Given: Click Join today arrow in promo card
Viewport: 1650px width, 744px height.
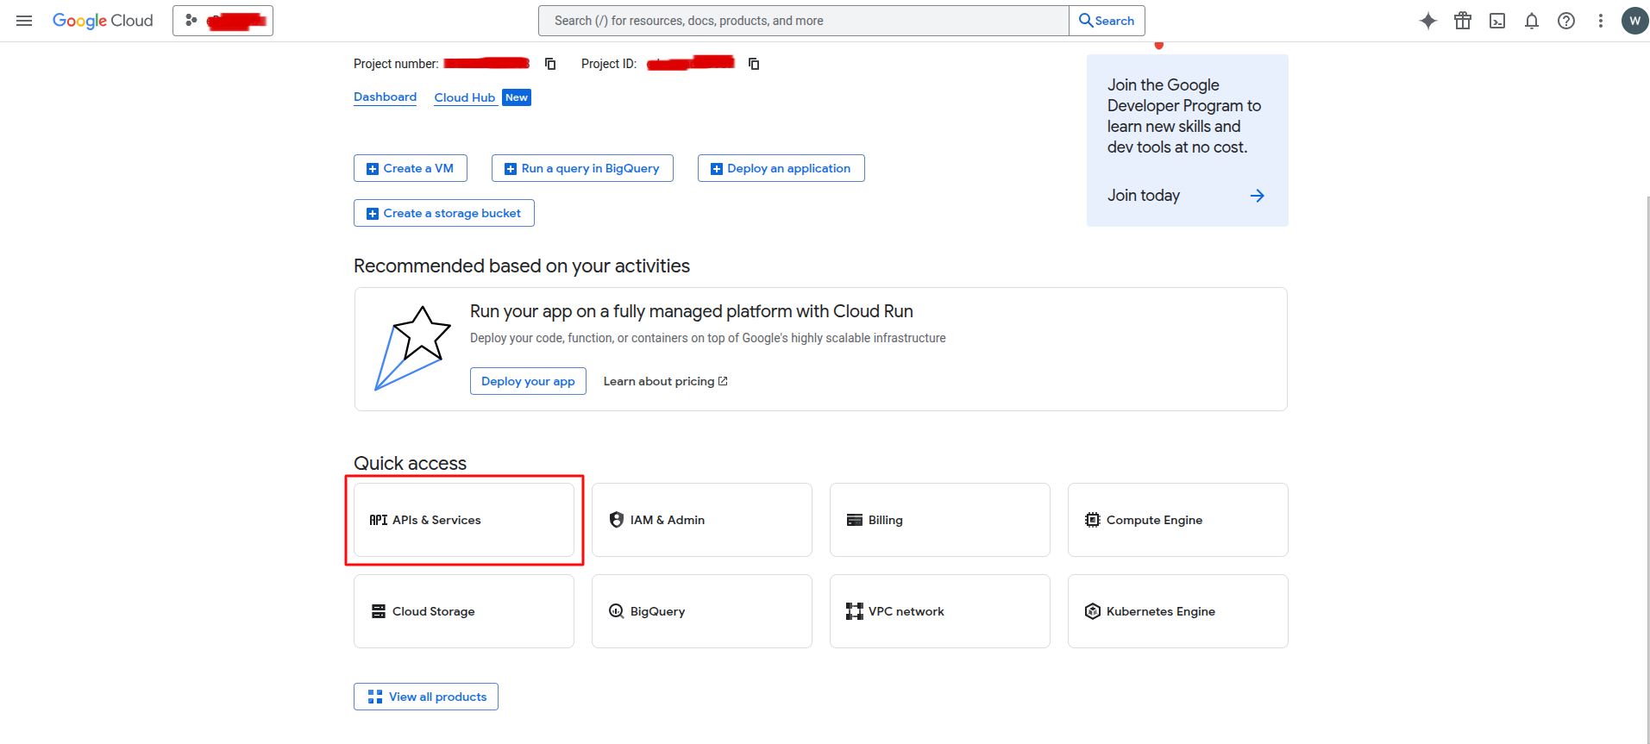Looking at the screenshot, I should coord(1257,196).
